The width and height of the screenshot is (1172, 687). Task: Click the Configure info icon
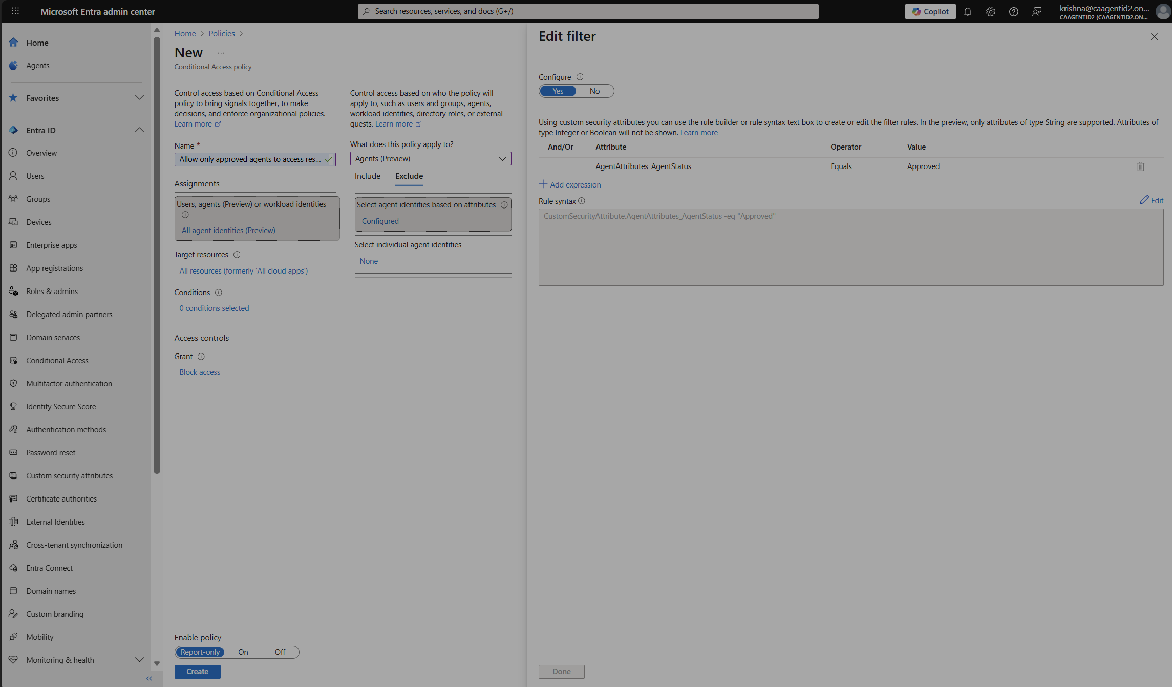(580, 77)
